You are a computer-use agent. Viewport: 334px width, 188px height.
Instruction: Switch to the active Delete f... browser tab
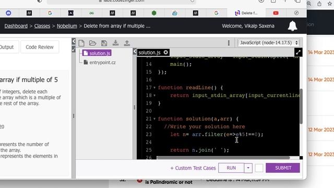tap(246, 13)
